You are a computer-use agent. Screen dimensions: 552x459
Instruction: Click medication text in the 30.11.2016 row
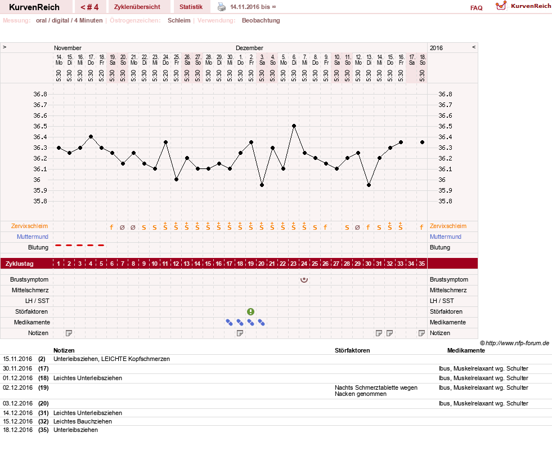pos(483,368)
